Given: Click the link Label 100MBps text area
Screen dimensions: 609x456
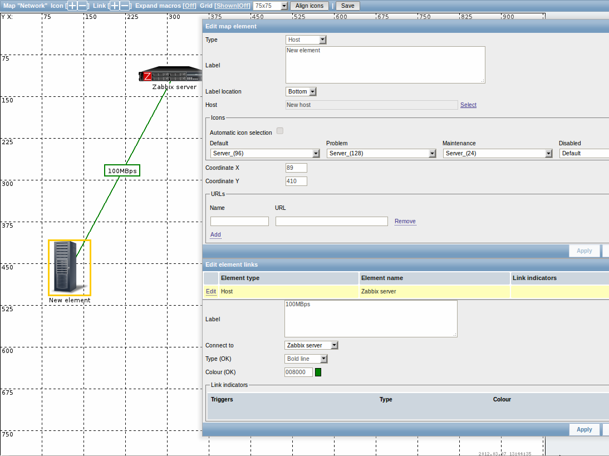Looking at the screenshot, I should coord(371,318).
